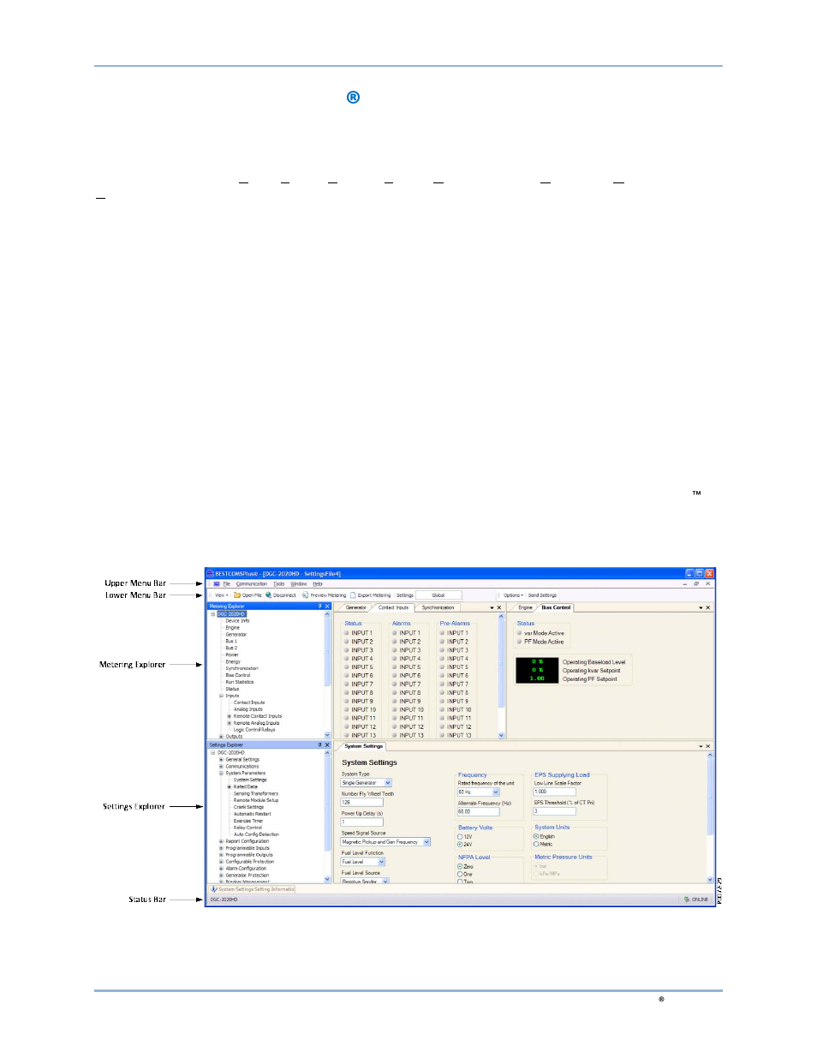Image resolution: width=817 pixels, height=1058 pixels.
Task: Open Contact Inputs pane window-list arrow
Action: [x=492, y=607]
